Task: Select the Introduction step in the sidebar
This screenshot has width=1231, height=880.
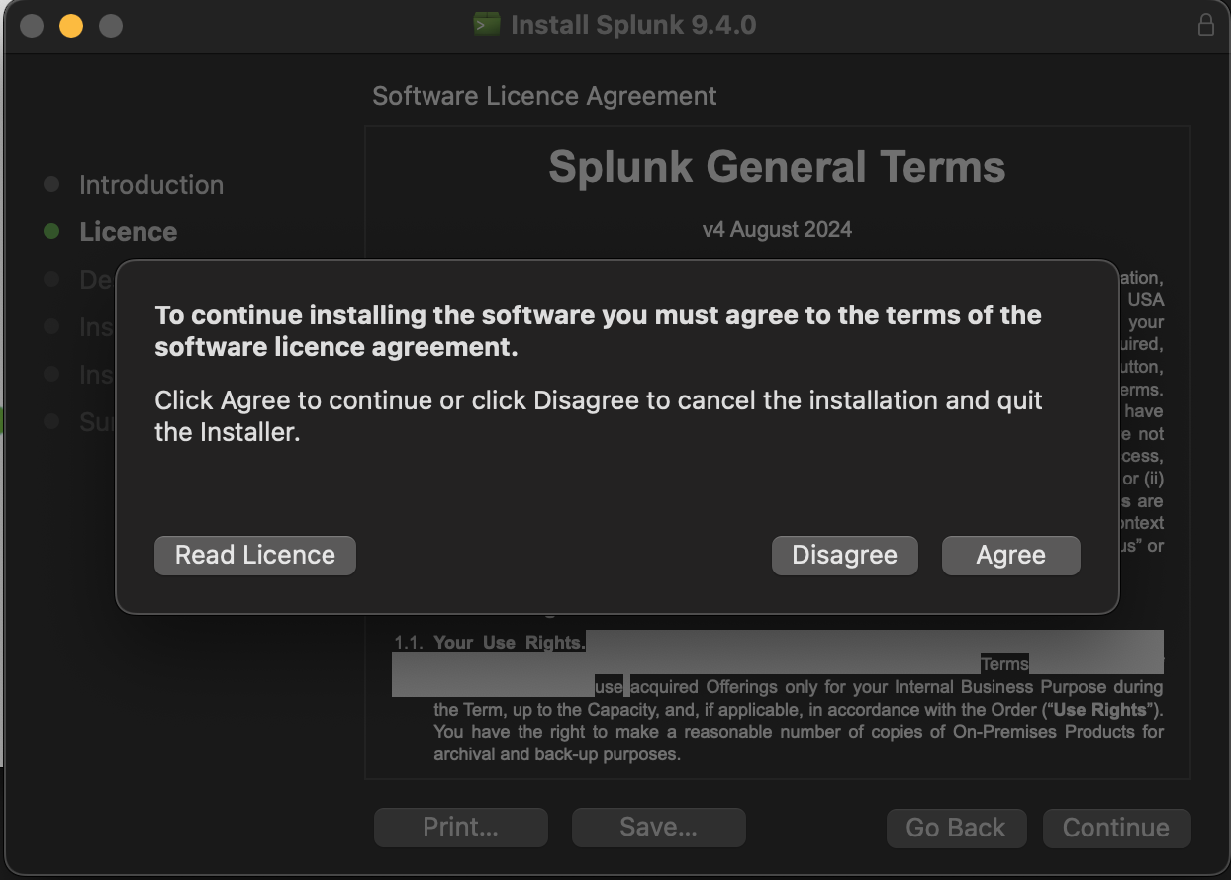Action: [x=150, y=185]
